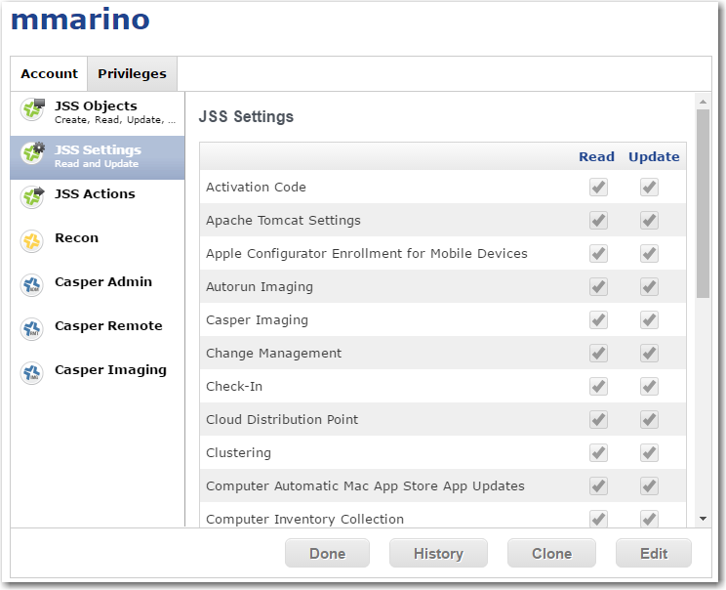Click the Casper Remote icon
Viewport: 726px width, 590px height.
31,329
